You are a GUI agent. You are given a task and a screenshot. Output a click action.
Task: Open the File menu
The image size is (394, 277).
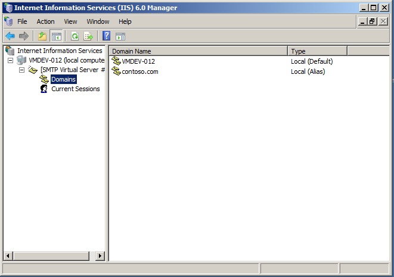pos(22,21)
